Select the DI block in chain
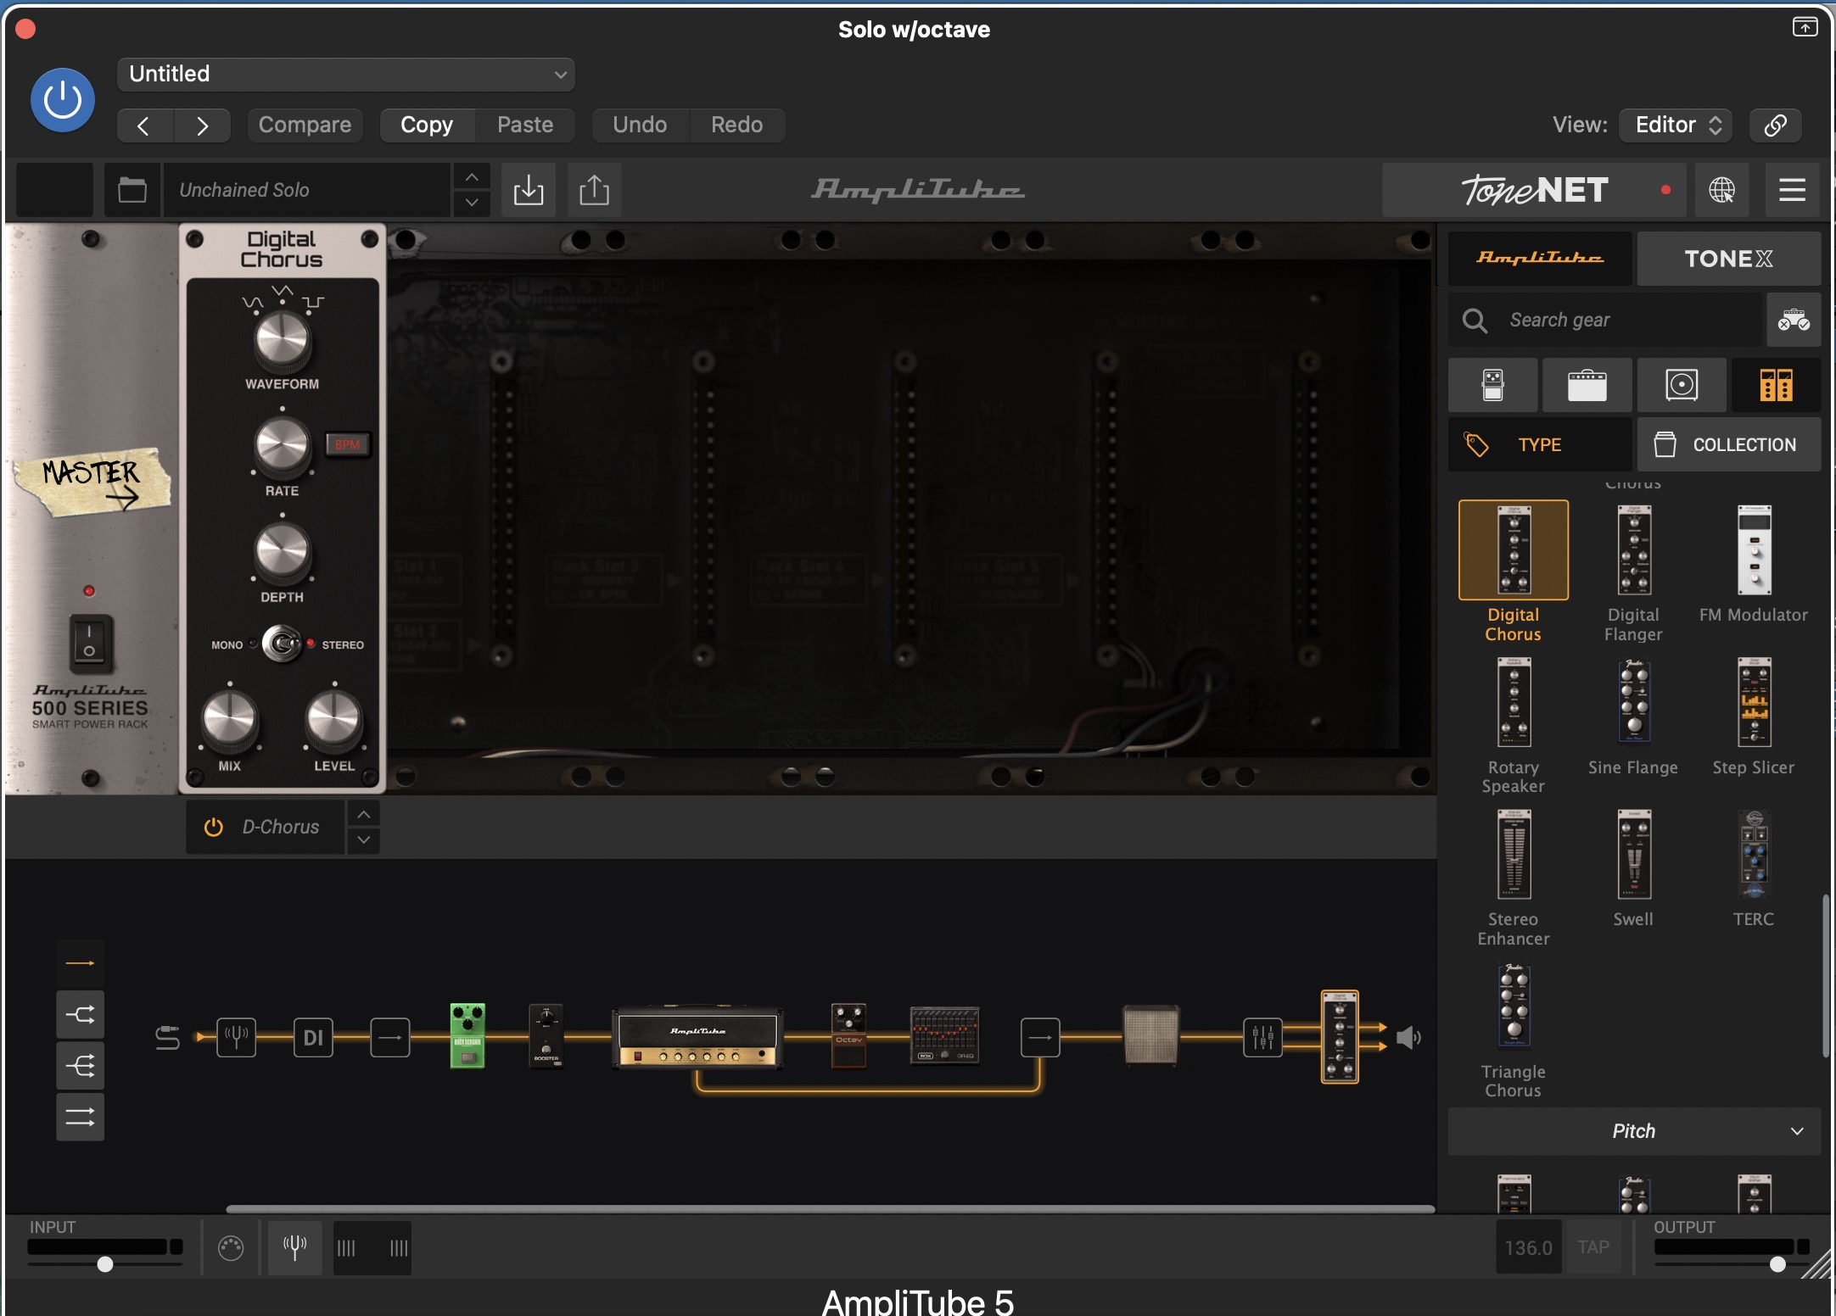The height and width of the screenshot is (1316, 1836). [313, 1037]
